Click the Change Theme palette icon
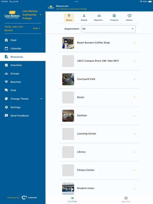153x204 pixels. coord(6,99)
